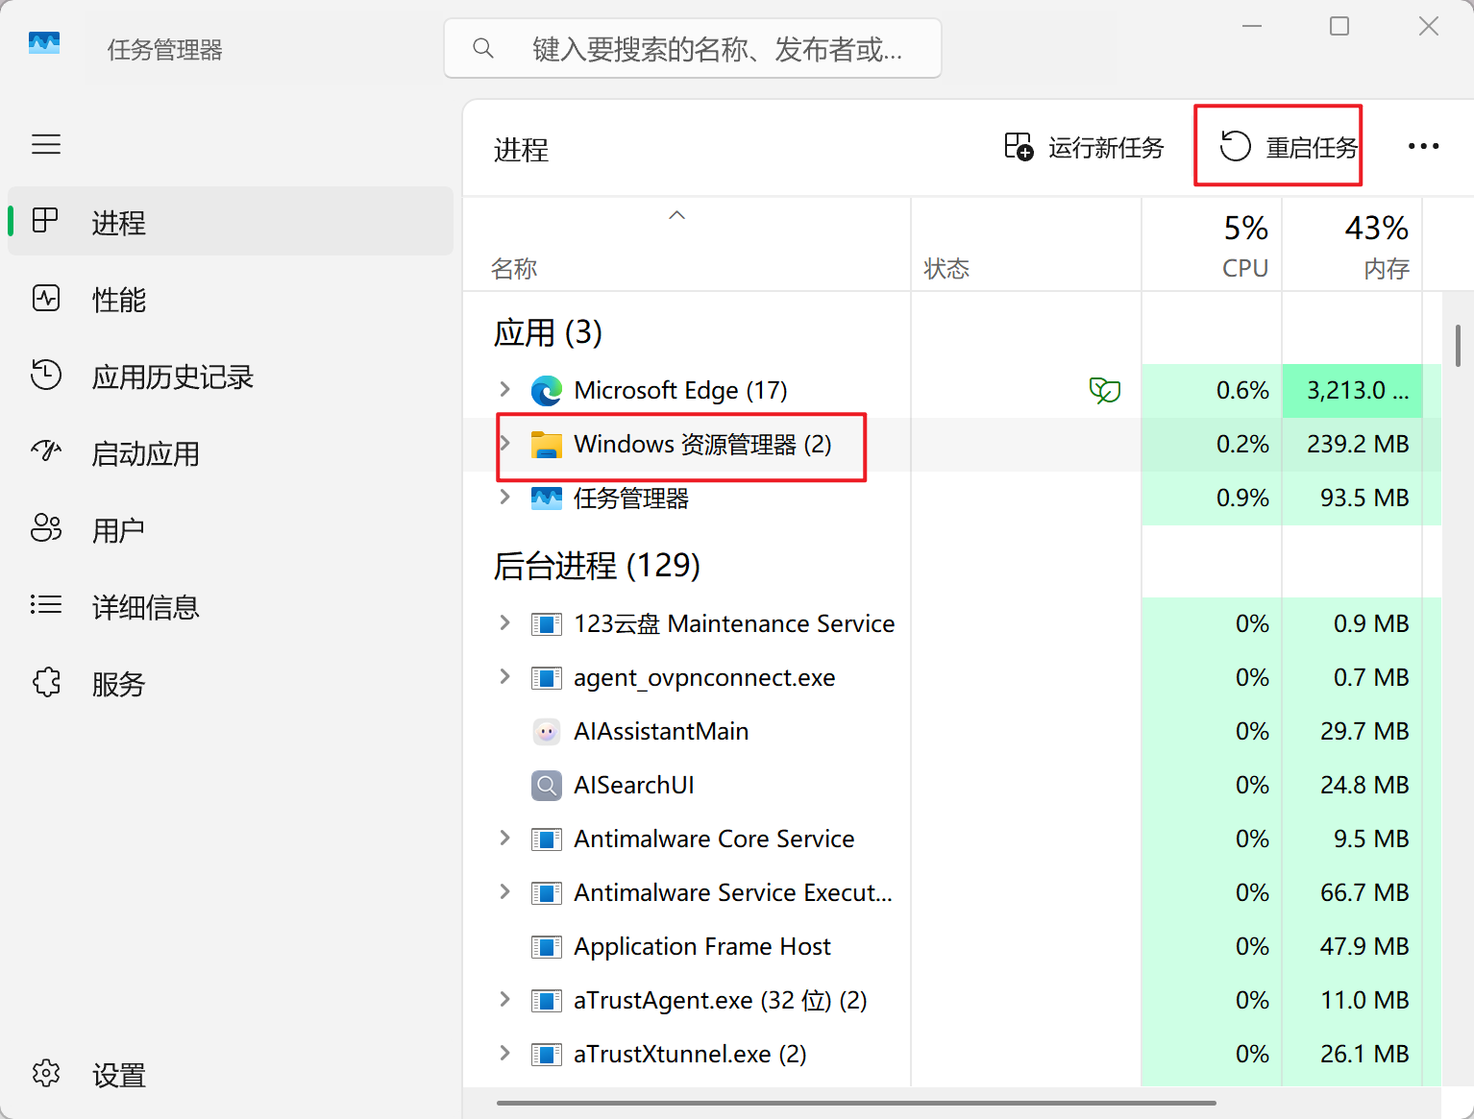
Task: Click the 239.2 MB memory value
Action: [x=1358, y=444]
